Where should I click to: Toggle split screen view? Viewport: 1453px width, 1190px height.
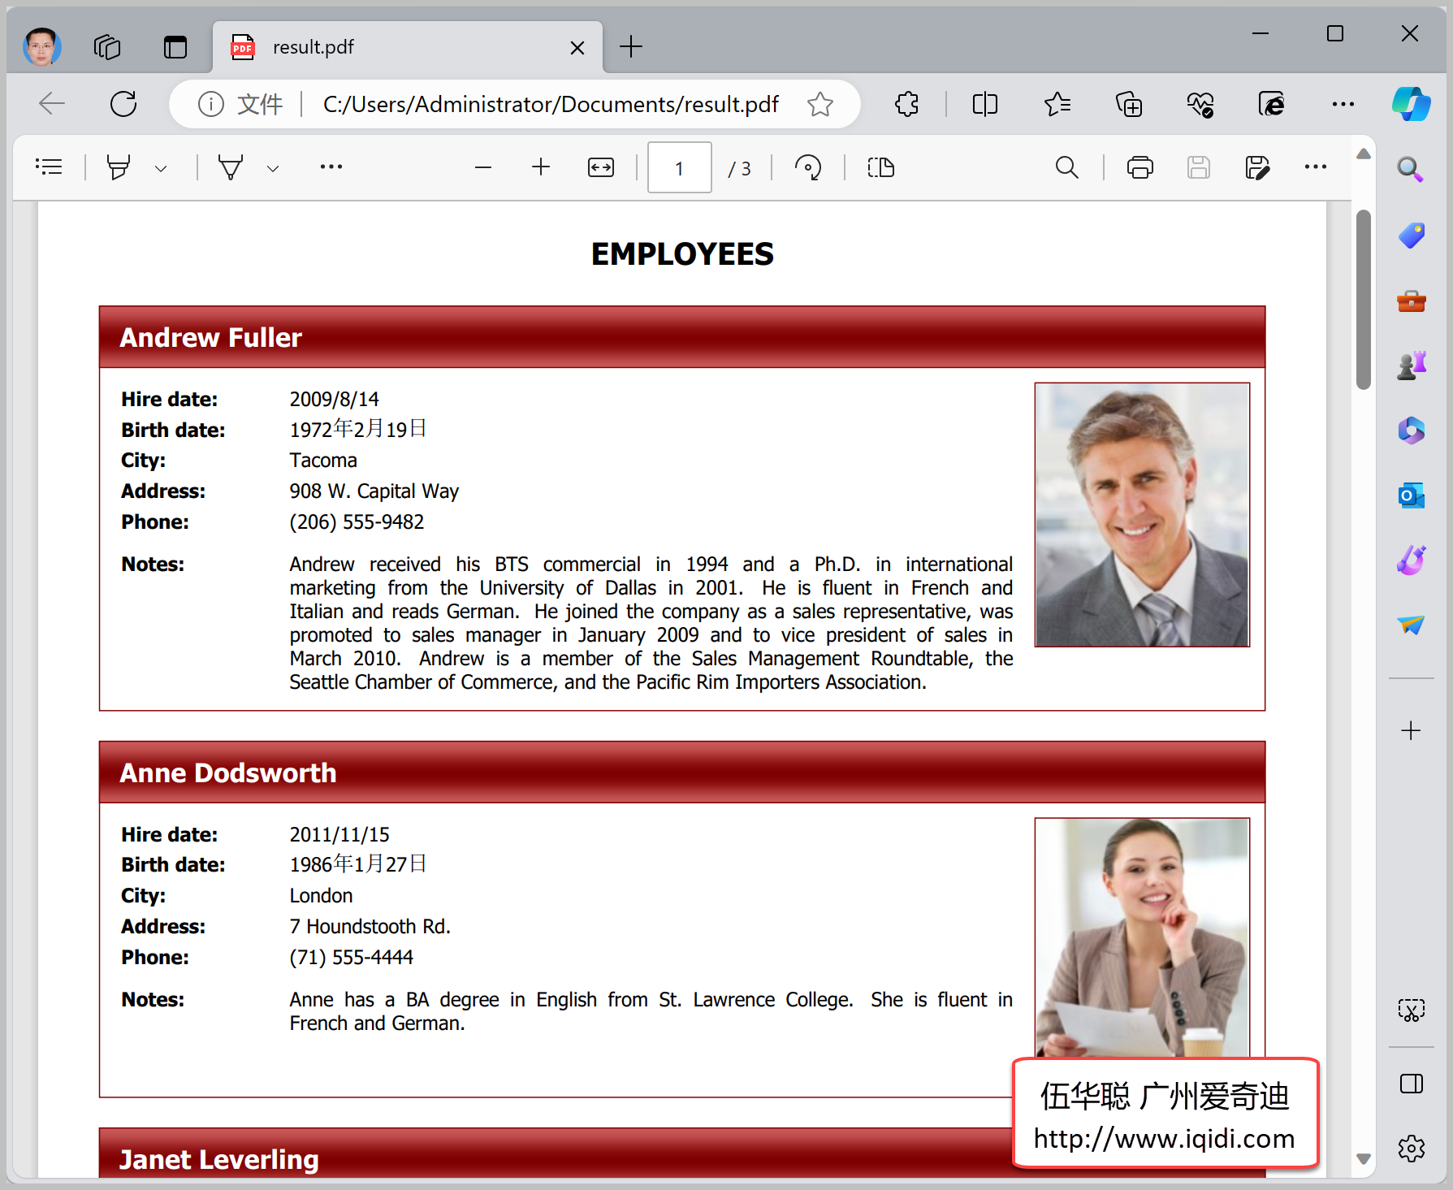pyautogui.click(x=985, y=104)
